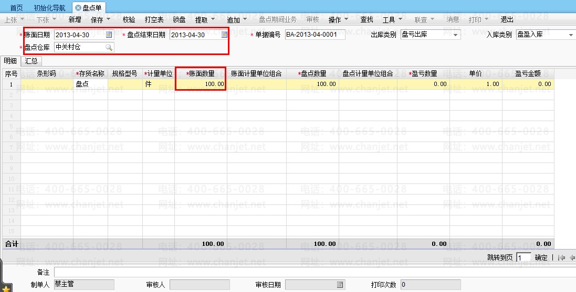Click the 规格型号 column header
This screenshot has height=292, width=576.
(125, 74)
